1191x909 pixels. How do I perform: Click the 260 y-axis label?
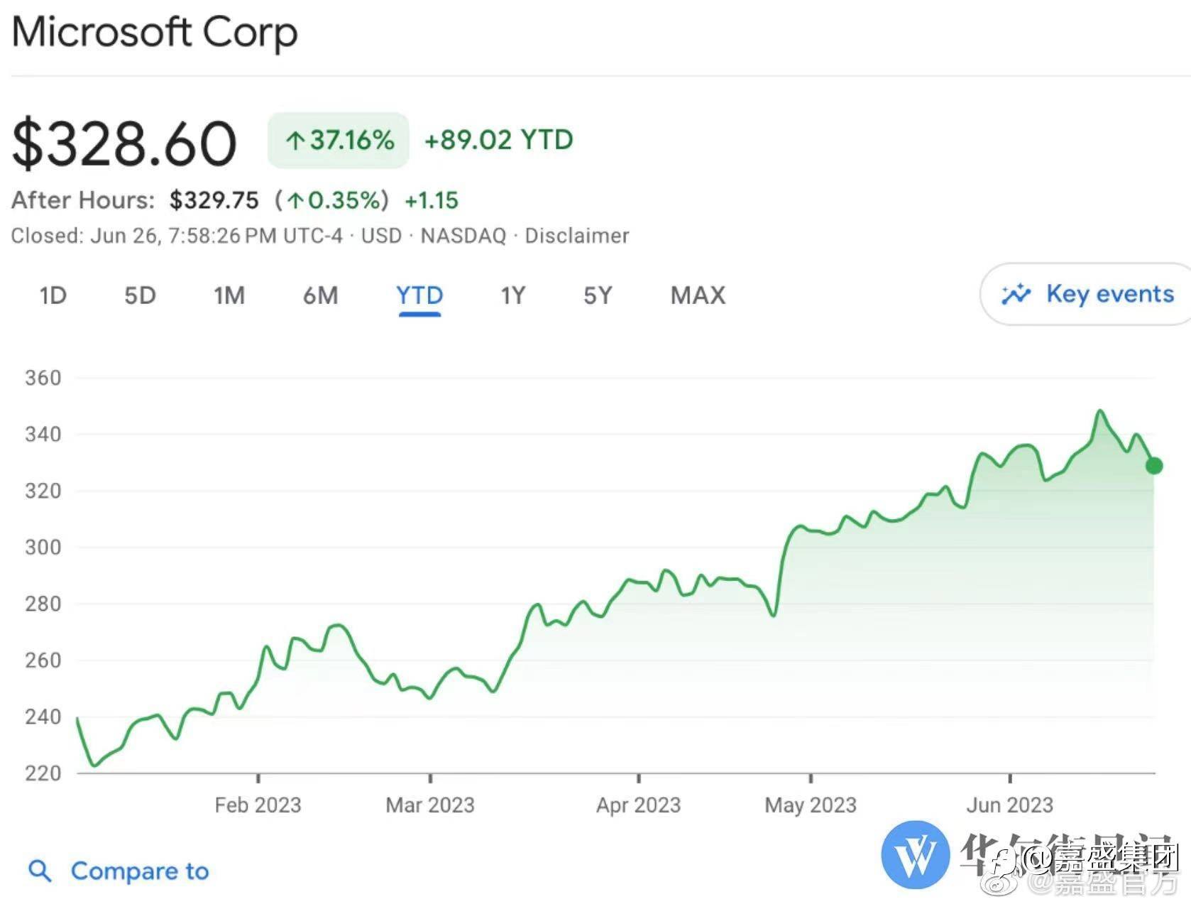(x=43, y=660)
